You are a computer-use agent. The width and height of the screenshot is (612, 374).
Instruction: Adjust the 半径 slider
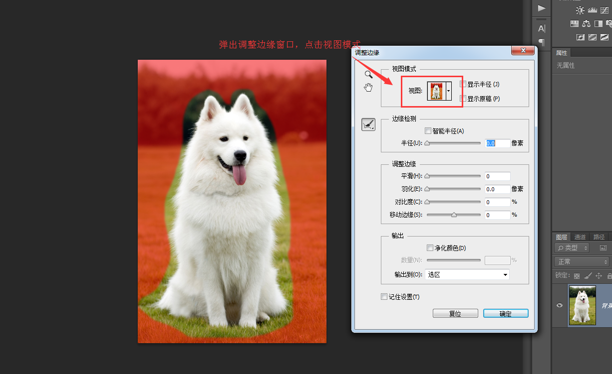(x=453, y=143)
